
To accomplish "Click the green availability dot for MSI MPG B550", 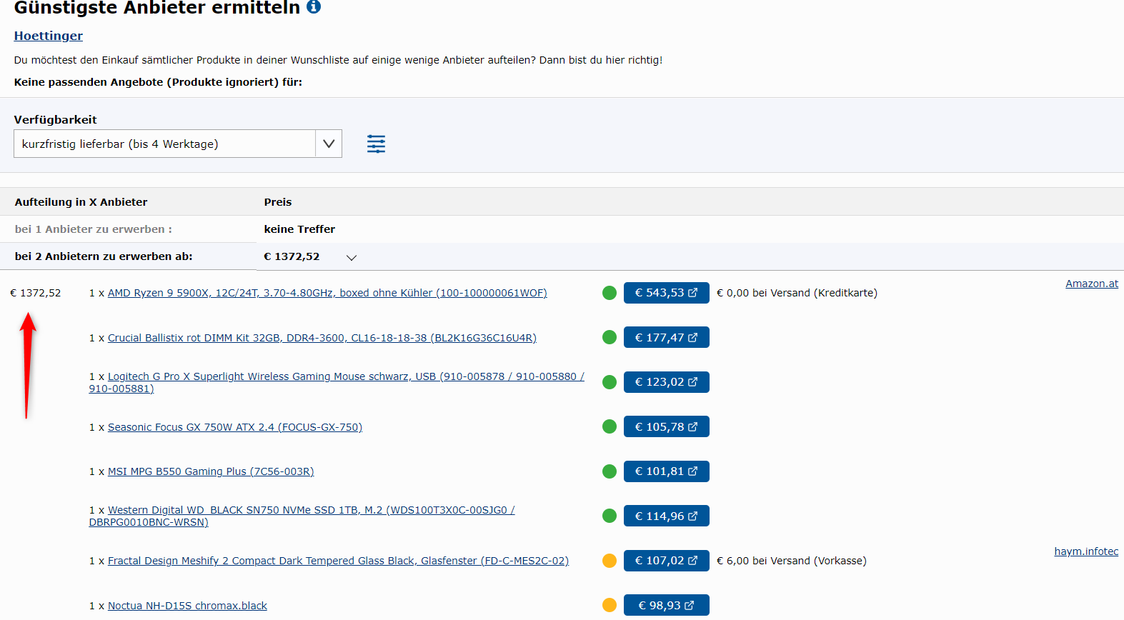I will coord(610,471).
